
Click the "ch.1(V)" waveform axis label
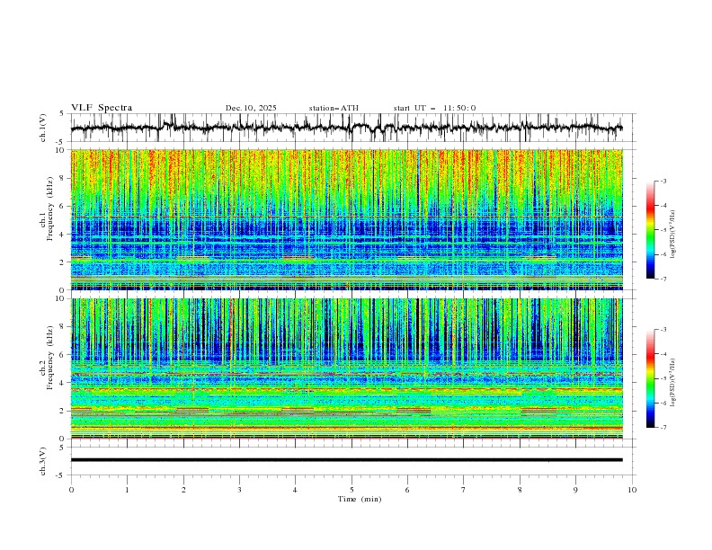pos(43,128)
